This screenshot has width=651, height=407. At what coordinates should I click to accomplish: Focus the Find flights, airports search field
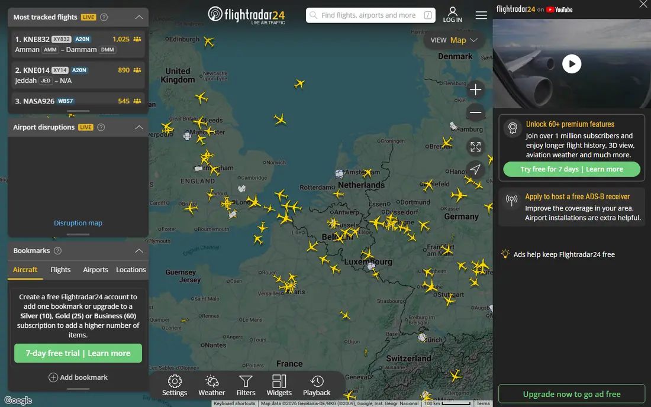point(370,15)
